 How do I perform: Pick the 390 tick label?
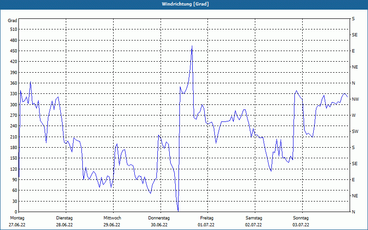pos(13,72)
